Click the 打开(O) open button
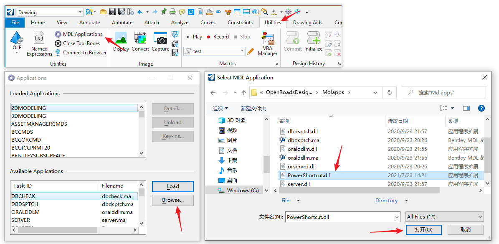The image size is (499, 244). click(424, 230)
